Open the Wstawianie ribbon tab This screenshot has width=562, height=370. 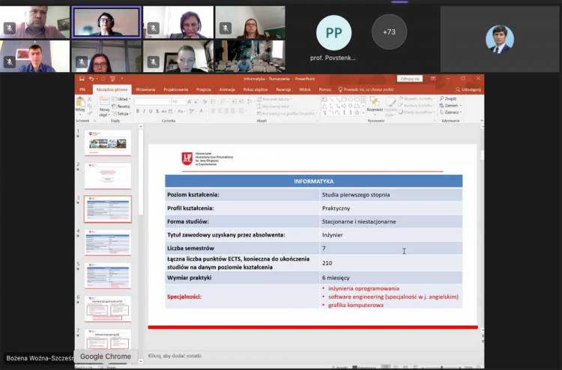pos(145,89)
